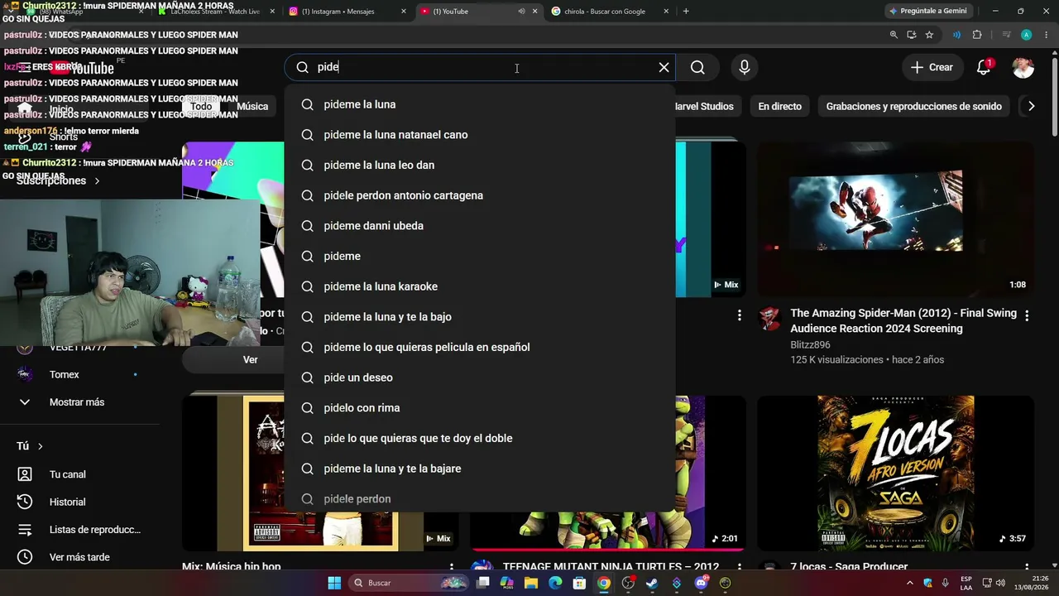This screenshot has height=596, width=1059.
Task: Open the Amazing Spider-Man video title link
Action: pyautogui.click(x=903, y=321)
